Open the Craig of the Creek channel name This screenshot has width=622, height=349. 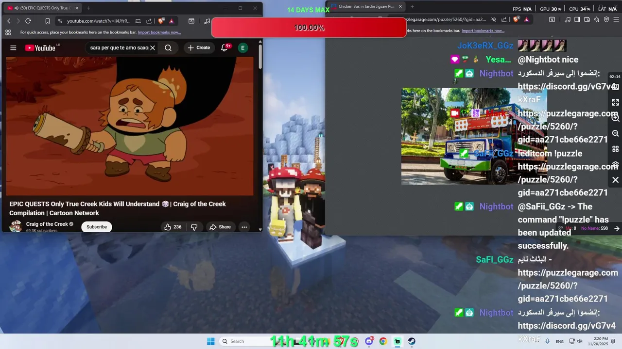tap(47, 224)
